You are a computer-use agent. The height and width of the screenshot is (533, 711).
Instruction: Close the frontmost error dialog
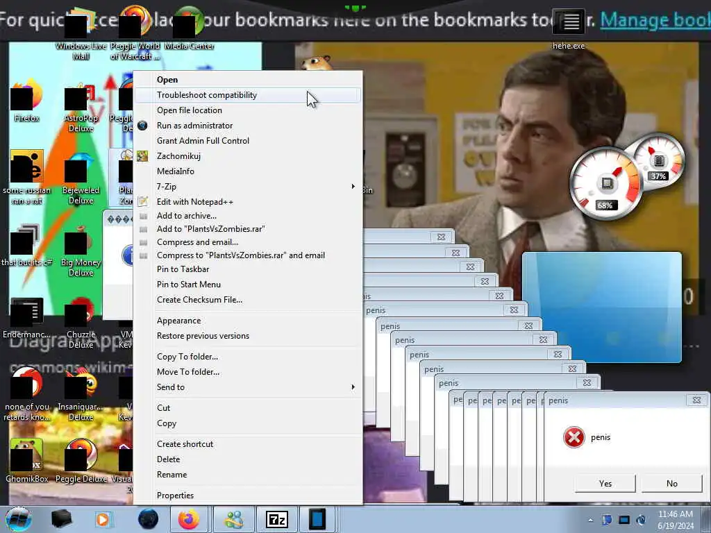[x=696, y=400]
